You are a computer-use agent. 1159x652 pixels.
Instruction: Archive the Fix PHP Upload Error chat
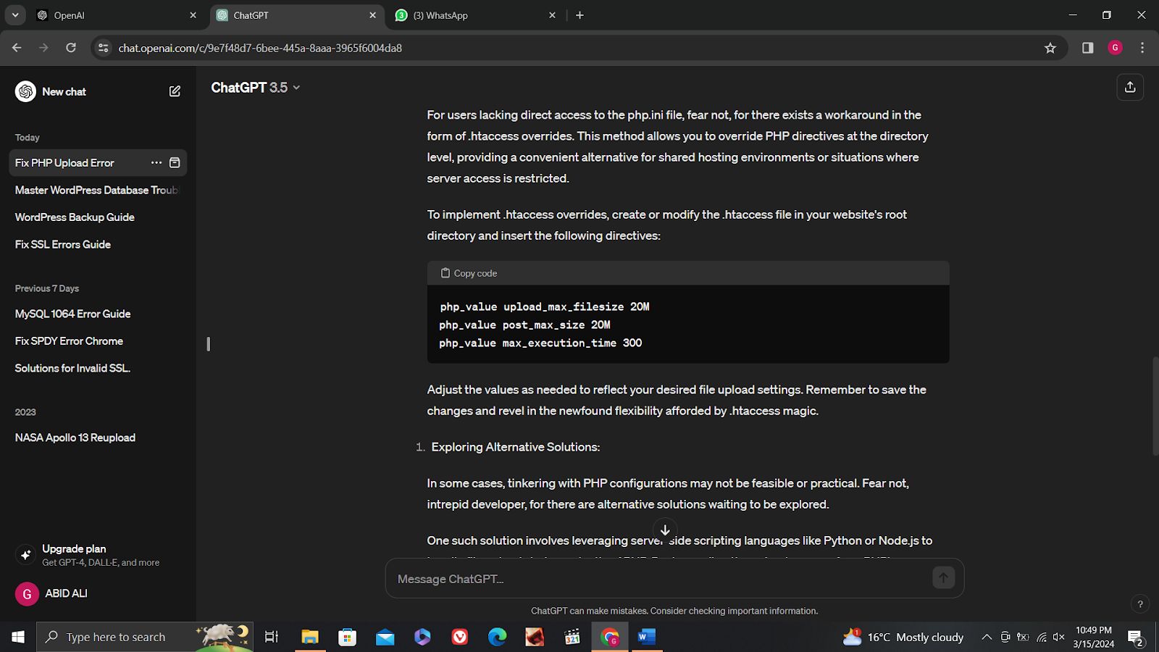coord(175,162)
